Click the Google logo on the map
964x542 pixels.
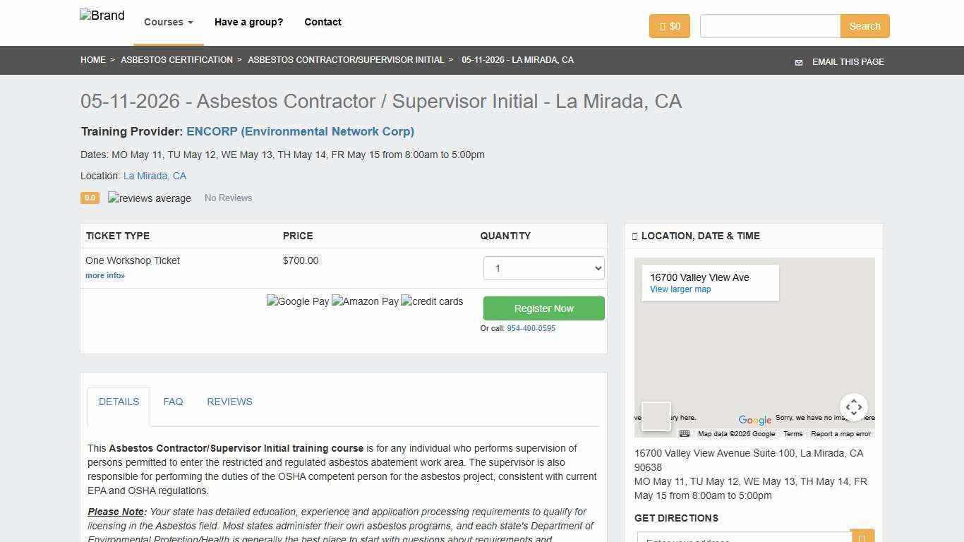pos(754,421)
